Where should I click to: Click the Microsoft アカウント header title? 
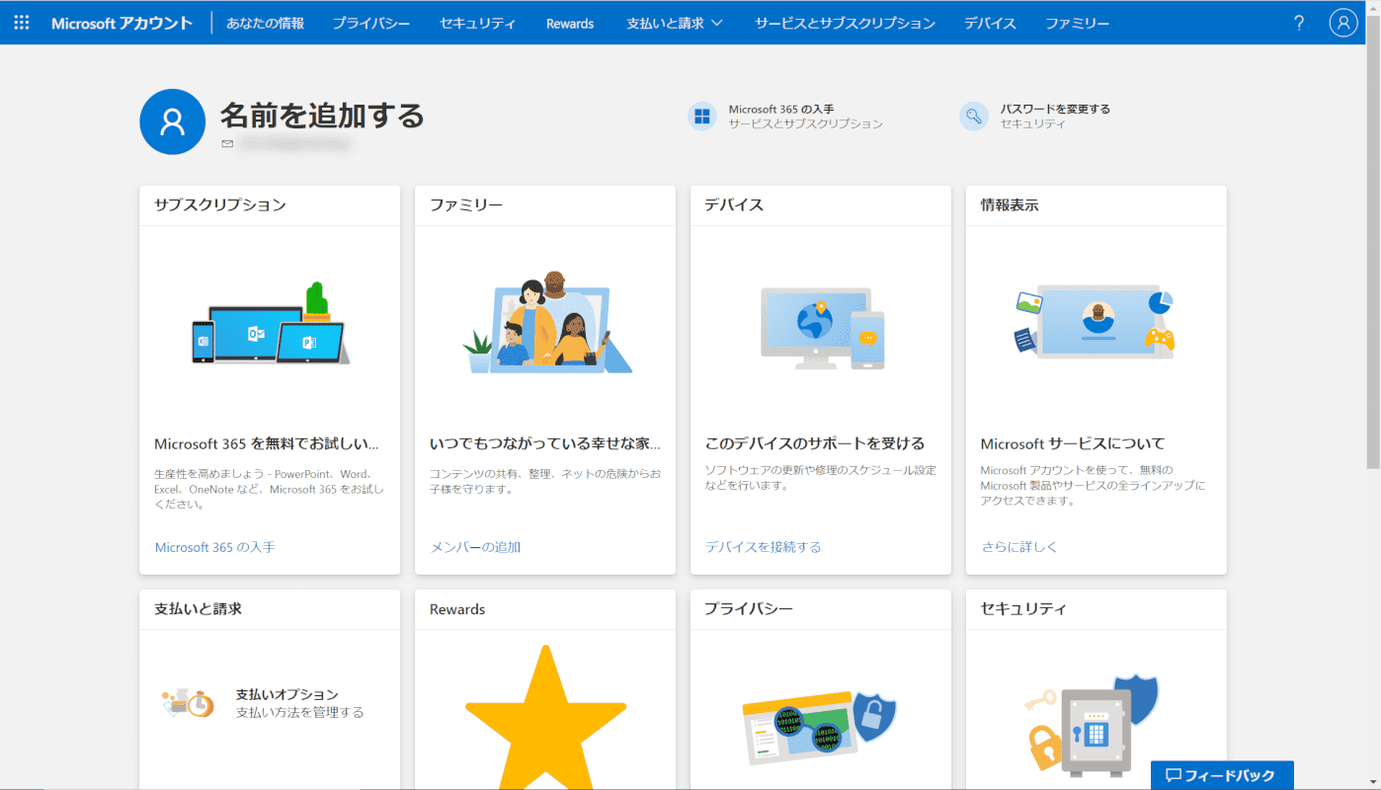(122, 23)
